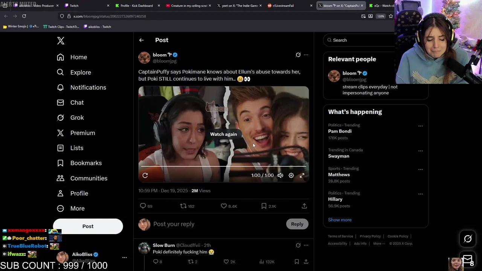This screenshot has height=271, width=482.
Task: Open Profile from the sidebar
Action: click(x=72, y=193)
